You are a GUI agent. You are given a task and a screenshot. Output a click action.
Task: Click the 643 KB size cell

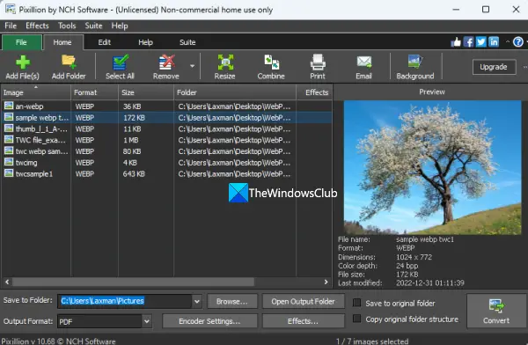click(134, 174)
